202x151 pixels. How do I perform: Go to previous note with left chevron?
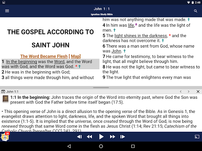coord(181,92)
